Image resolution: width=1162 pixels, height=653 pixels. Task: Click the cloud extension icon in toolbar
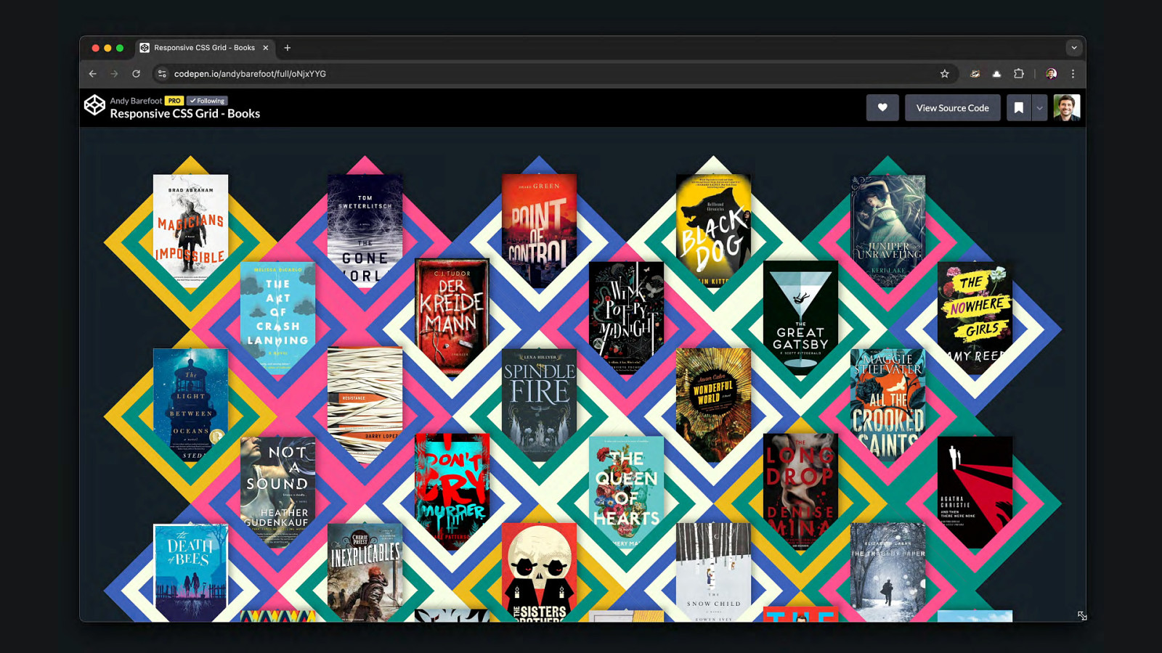[996, 74]
